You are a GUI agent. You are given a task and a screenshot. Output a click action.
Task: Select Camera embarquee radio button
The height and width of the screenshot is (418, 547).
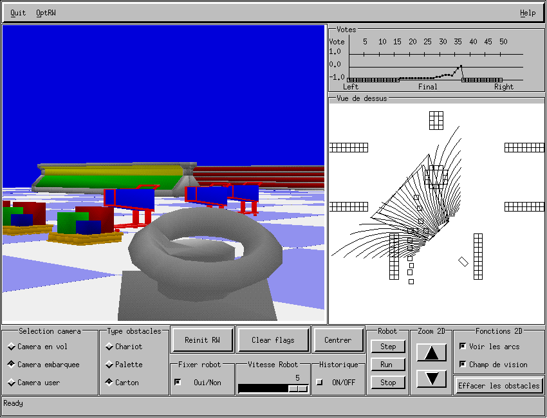[x=12, y=365]
